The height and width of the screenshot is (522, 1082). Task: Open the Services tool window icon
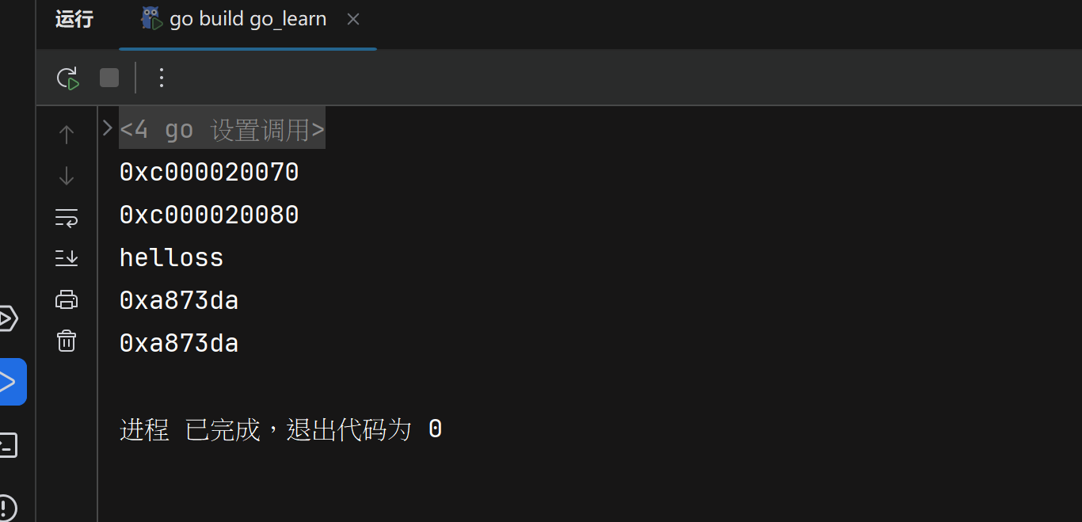(6, 319)
